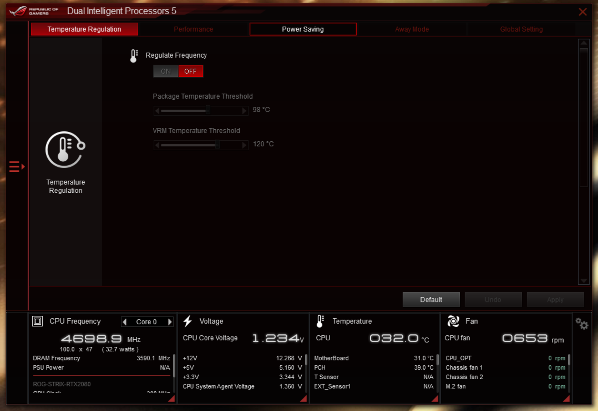This screenshot has height=411, width=598.
Task: Click the M.2 fan row
Action: point(505,387)
